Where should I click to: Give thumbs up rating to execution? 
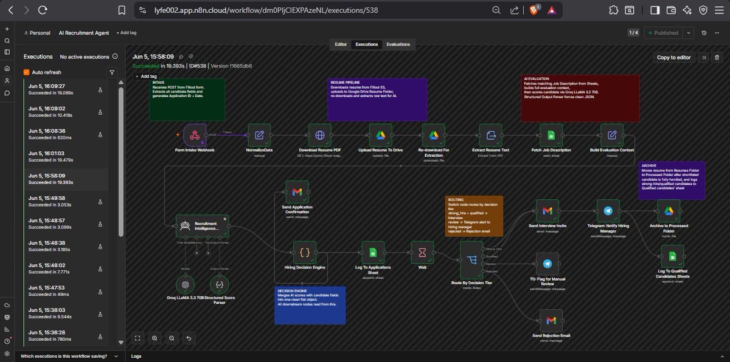[181, 56]
